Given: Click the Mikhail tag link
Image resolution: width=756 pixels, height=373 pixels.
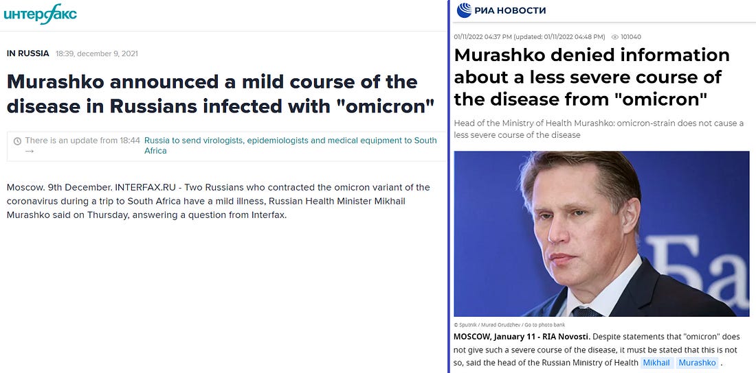Looking at the screenshot, I should coord(656,363).
